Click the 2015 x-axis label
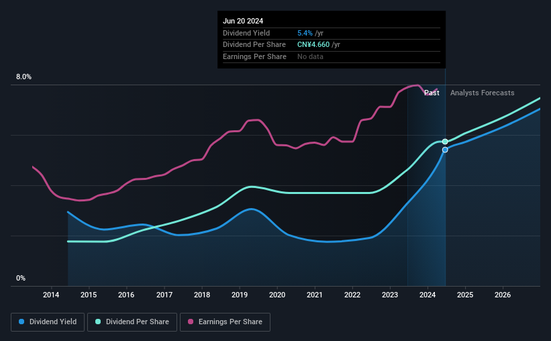551x341 pixels. pos(89,295)
